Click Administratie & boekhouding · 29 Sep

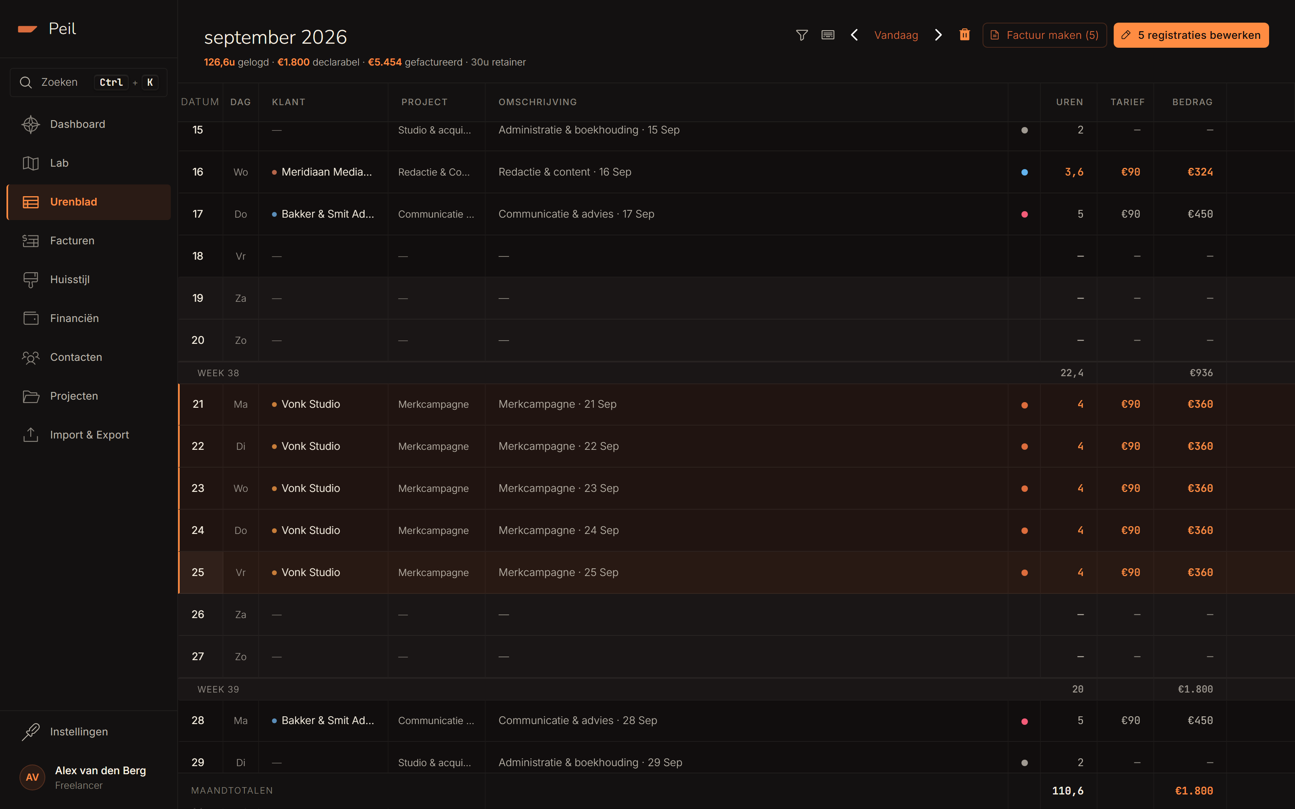click(x=590, y=762)
